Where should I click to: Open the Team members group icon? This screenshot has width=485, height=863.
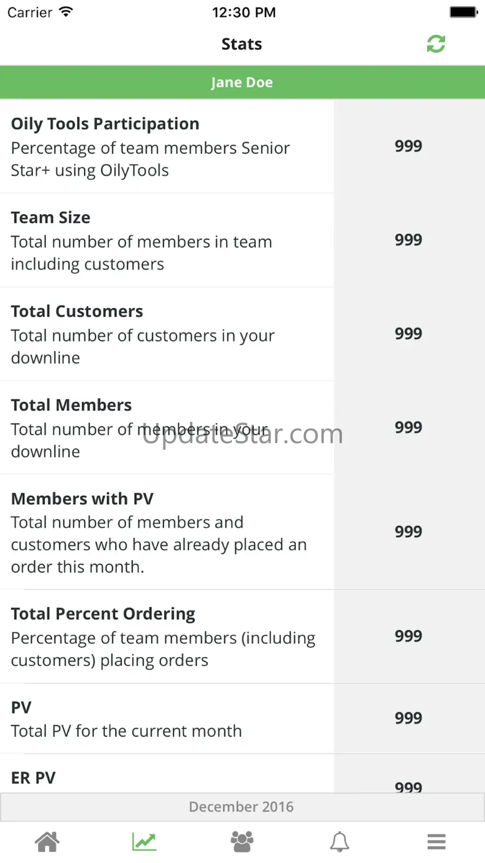242,842
